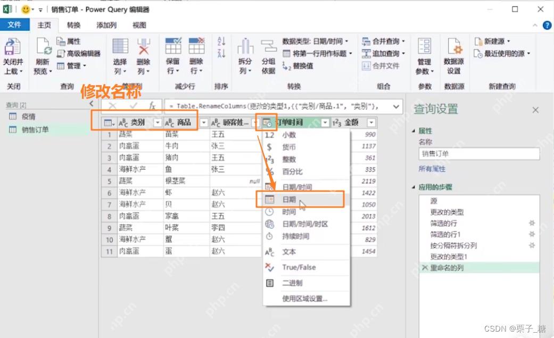Image resolution: width=554 pixels, height=338 pixels.
Task: Open the 所有属性 (All Properties) link
Action: point(432,169)
